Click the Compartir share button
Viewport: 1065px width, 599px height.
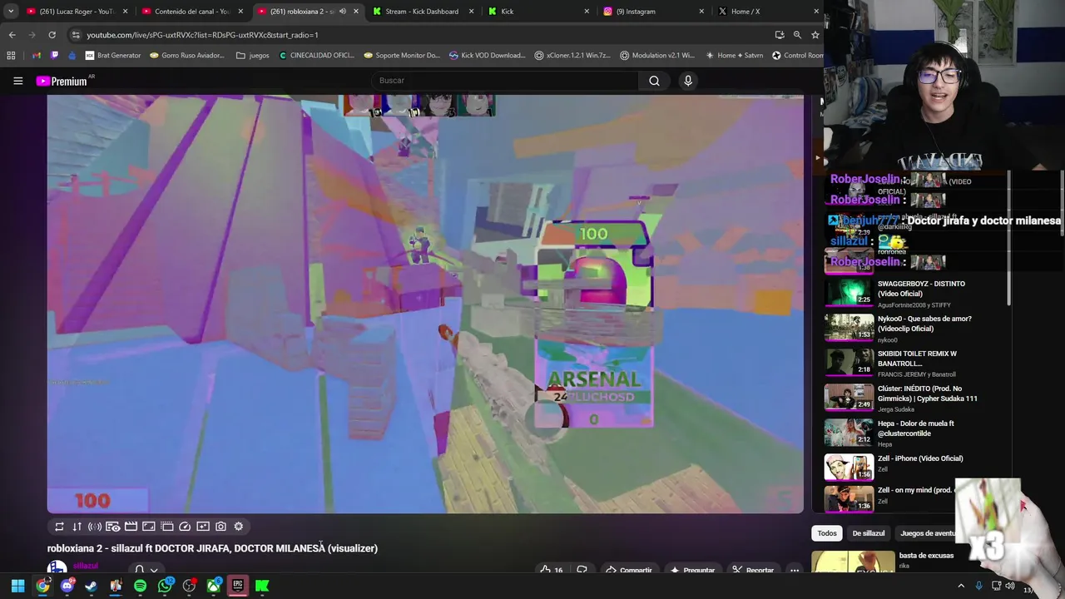point(629,570)
